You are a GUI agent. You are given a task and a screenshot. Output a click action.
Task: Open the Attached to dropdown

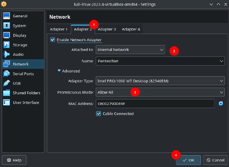pyautogui.click(x=130, y=50)
